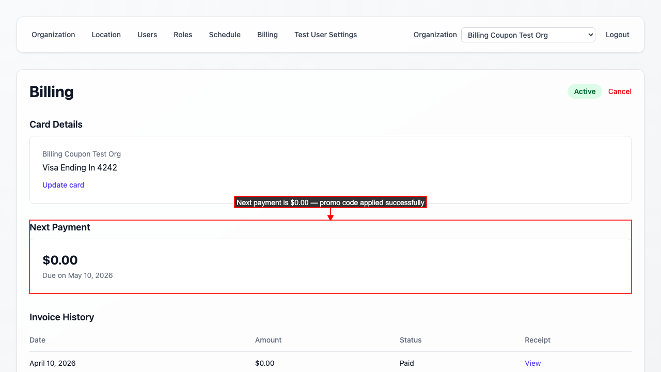The image size is (661, 372).
Task: Click Logout
Action: click(x=618, y=35)
